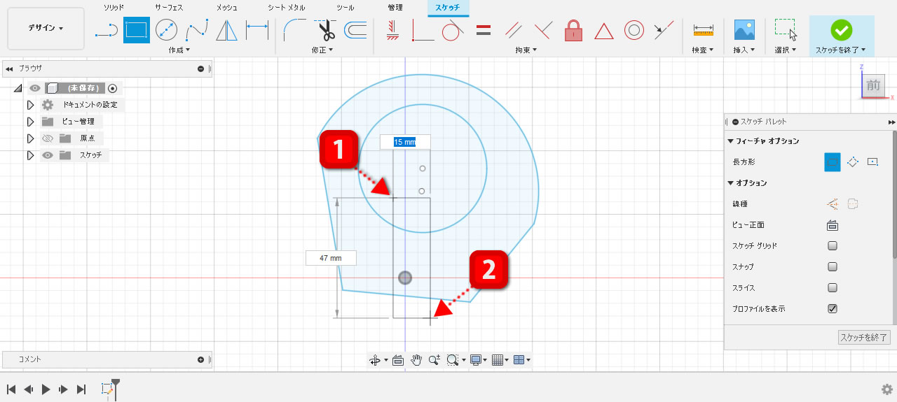Switch to the メッシュ tab
This screenshot has height=402, width=897.
pos(226,8)
